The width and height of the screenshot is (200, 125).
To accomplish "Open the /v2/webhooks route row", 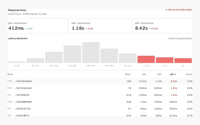I will coord(100,102).
